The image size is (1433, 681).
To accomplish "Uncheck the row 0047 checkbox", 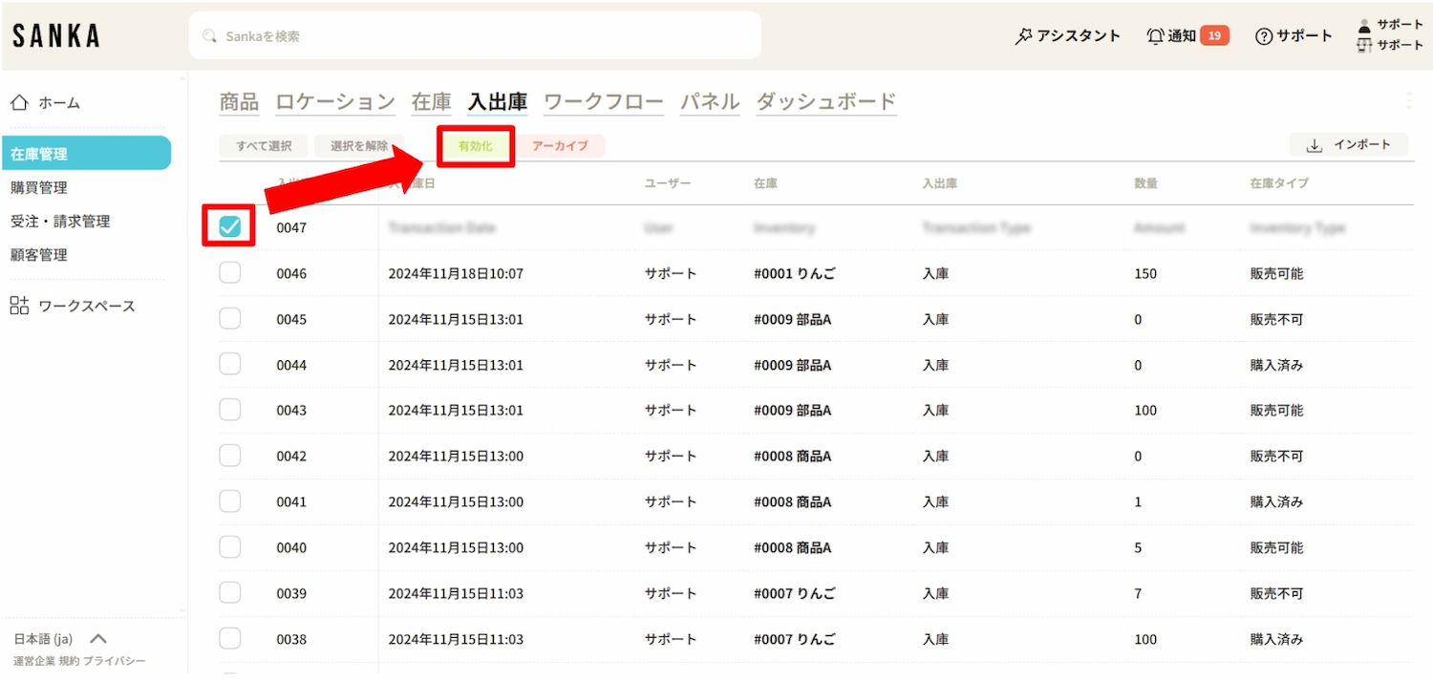I will (x=229, y=226).
